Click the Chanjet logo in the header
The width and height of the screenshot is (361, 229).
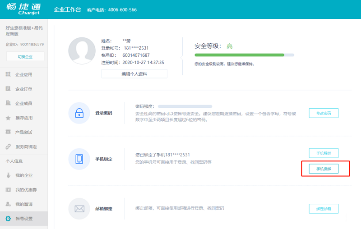pyautogui.click(x=23, y=9)
